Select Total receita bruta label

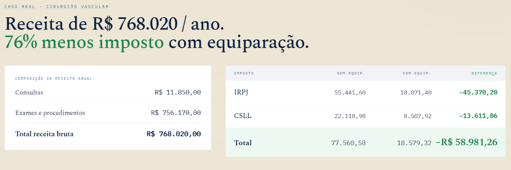(x=44, y=134)
